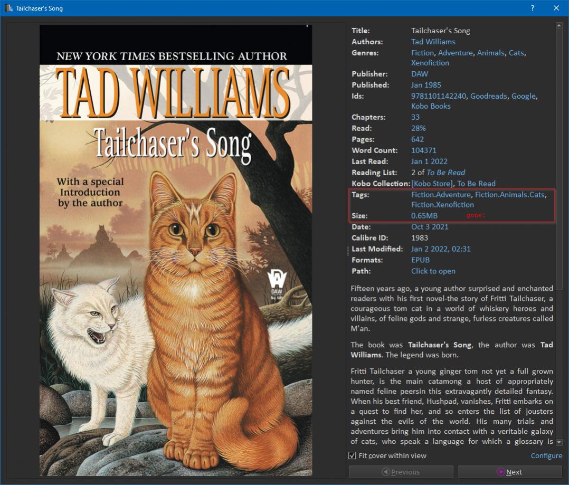Click the calibre books icon in title bar
The image size is (569, 485).
tap(8, 8)
